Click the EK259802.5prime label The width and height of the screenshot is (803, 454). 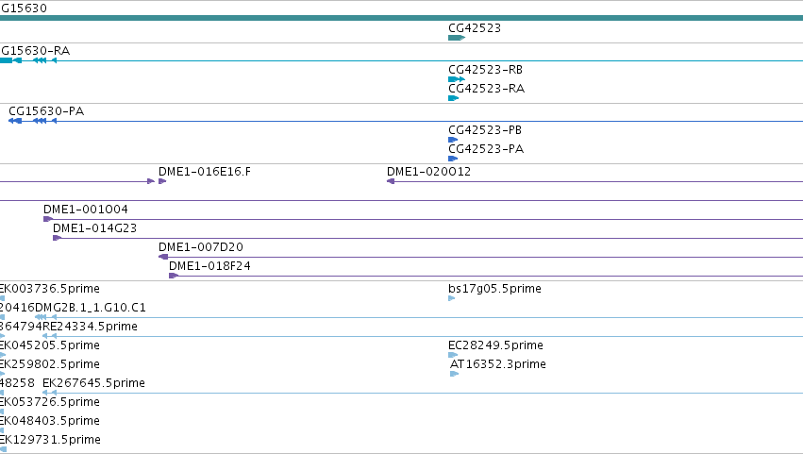pos(50,364)
